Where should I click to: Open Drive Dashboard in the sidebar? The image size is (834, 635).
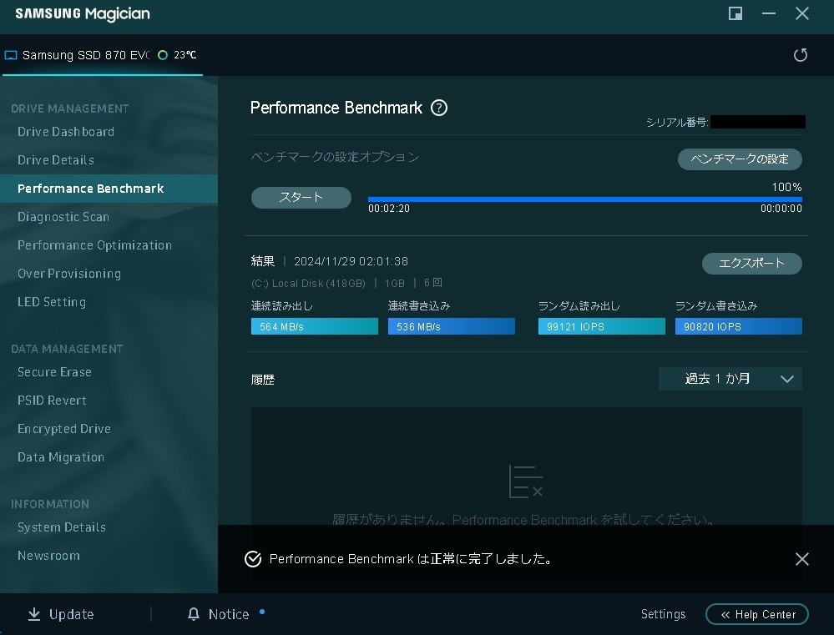coord(66,131)
